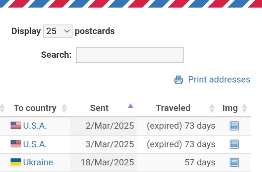This screenshot has width=262, height=172.
Task: Open the image icon for 3/Mar/2025 postcard
Action: [234, 144]
